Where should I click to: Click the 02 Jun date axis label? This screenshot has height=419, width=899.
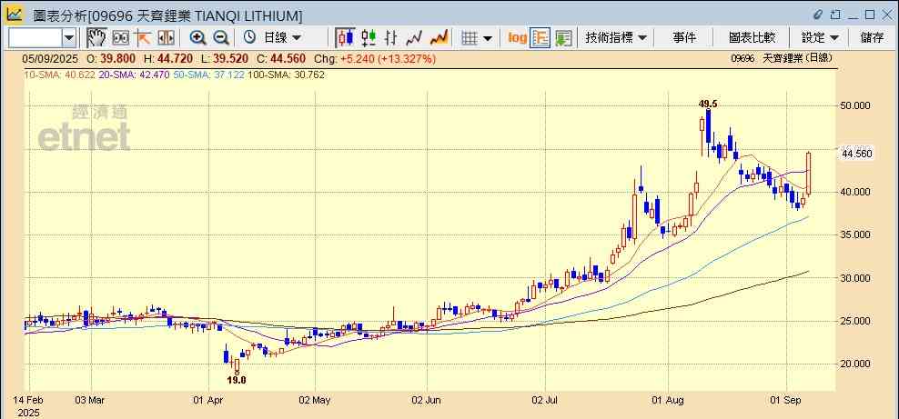[x=427, y=400]
